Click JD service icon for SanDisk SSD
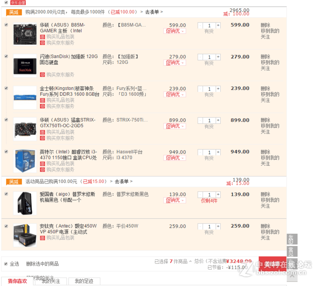 (x=43, y=75)
